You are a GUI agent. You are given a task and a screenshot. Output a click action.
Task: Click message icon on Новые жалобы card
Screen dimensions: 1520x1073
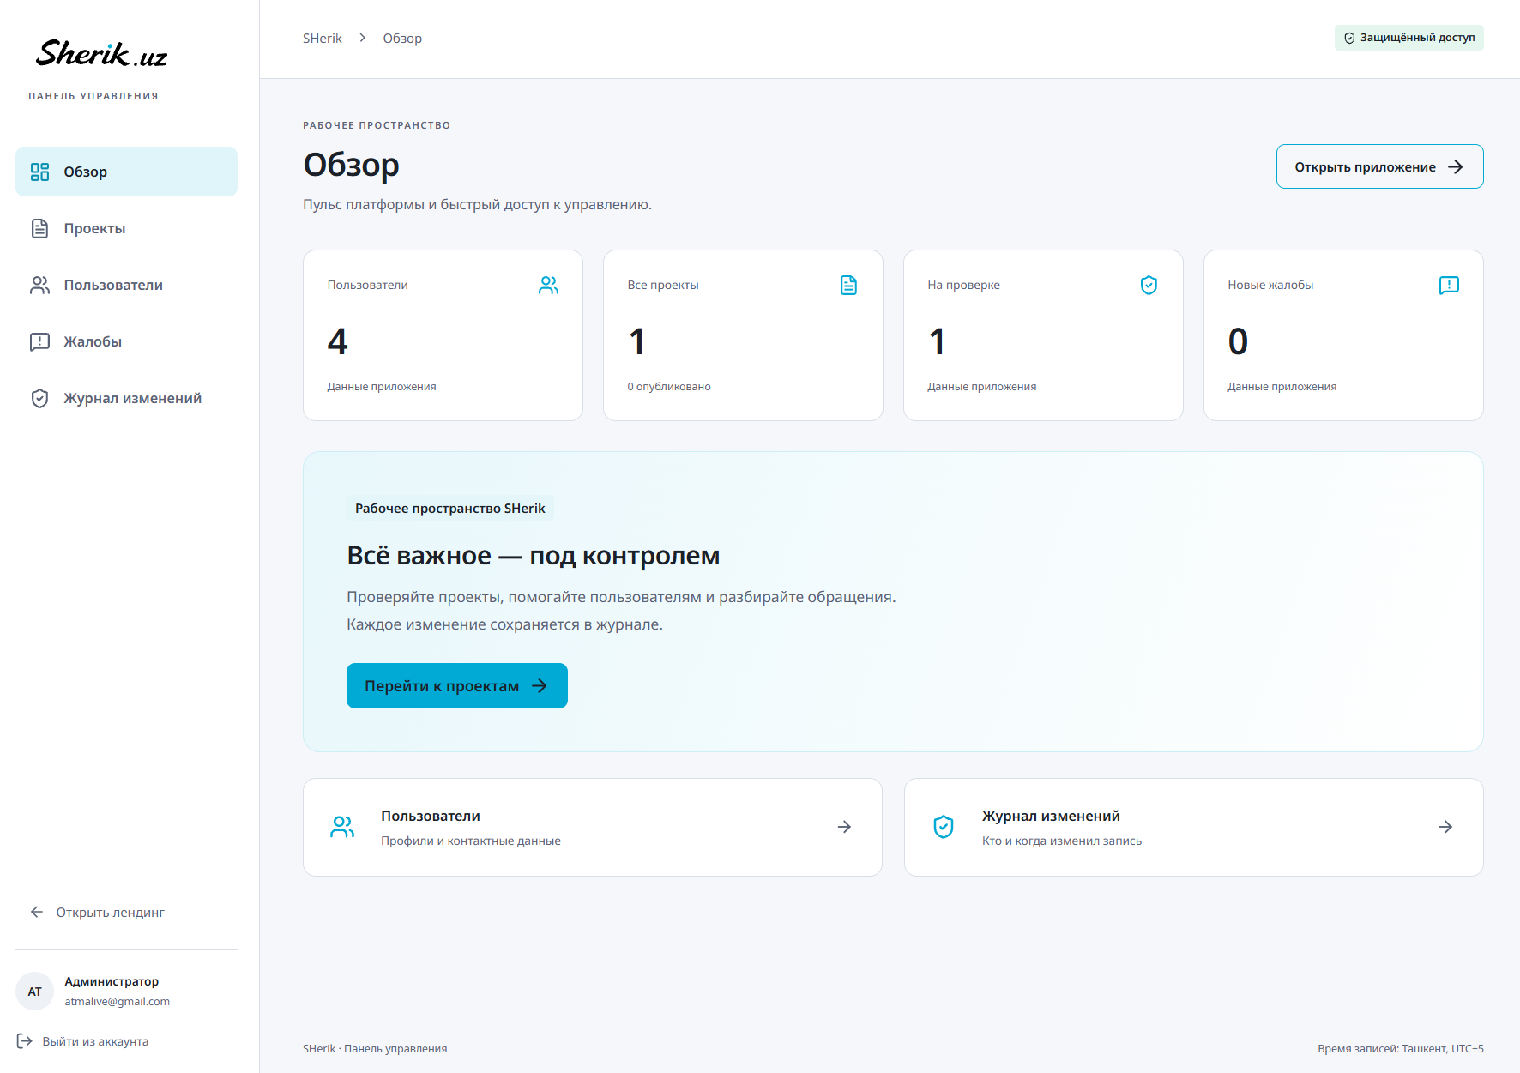1449,285
